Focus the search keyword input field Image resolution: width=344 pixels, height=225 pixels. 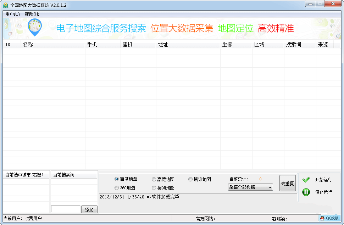click(x=66, y=209)
